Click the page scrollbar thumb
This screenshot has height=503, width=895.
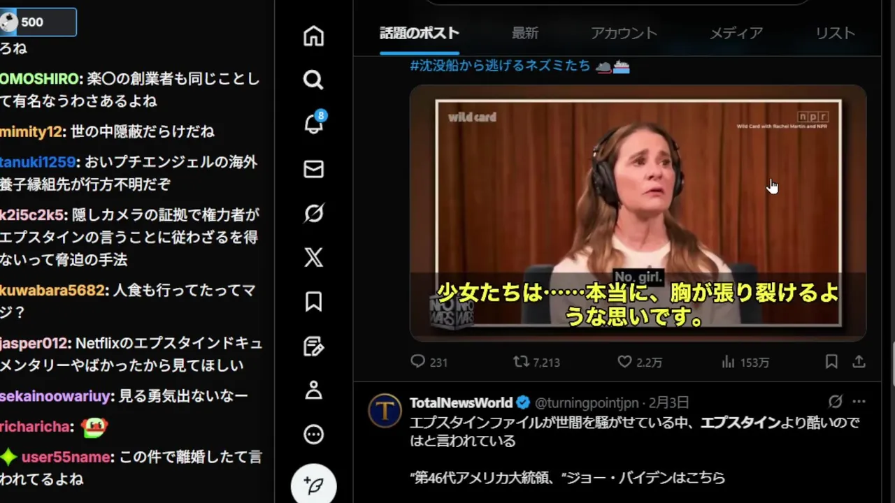click(892, 363)
